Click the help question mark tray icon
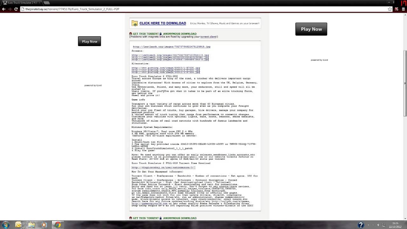The width and height of the screenshot is (407, 229). coord(361,225)
